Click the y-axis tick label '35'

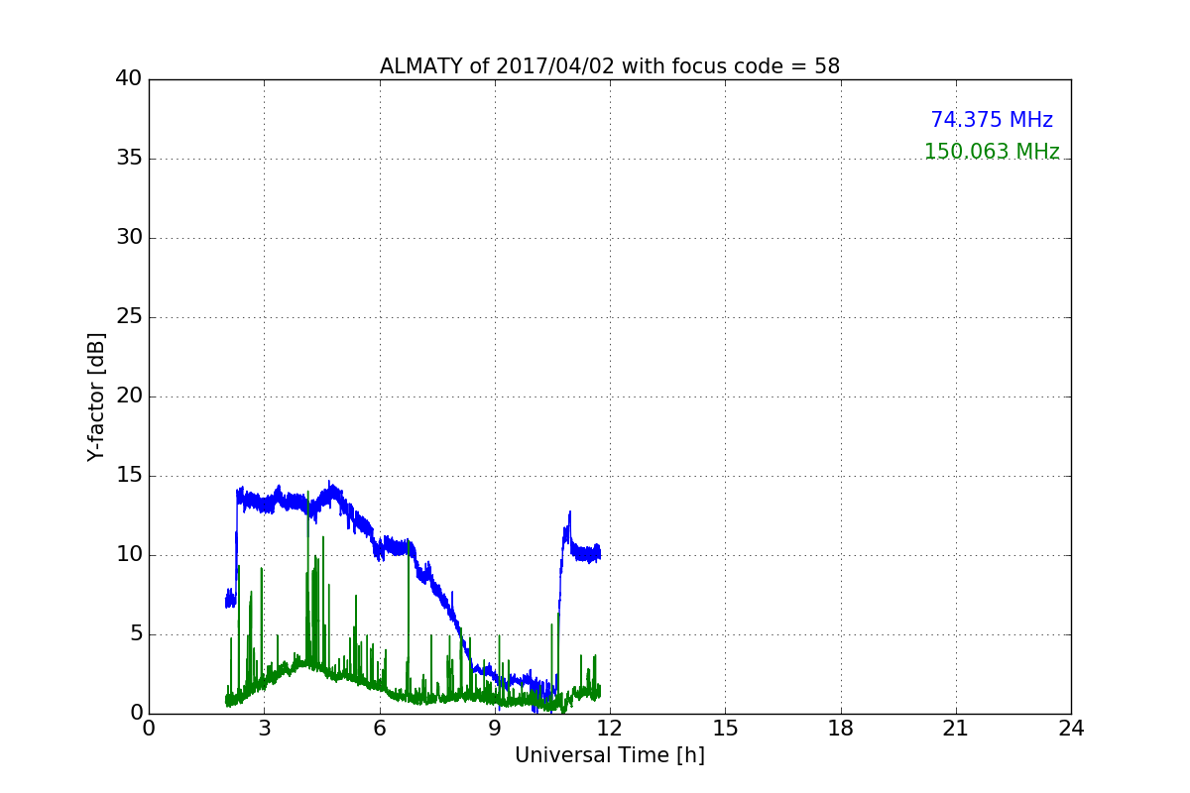click(x=128, y=159)
